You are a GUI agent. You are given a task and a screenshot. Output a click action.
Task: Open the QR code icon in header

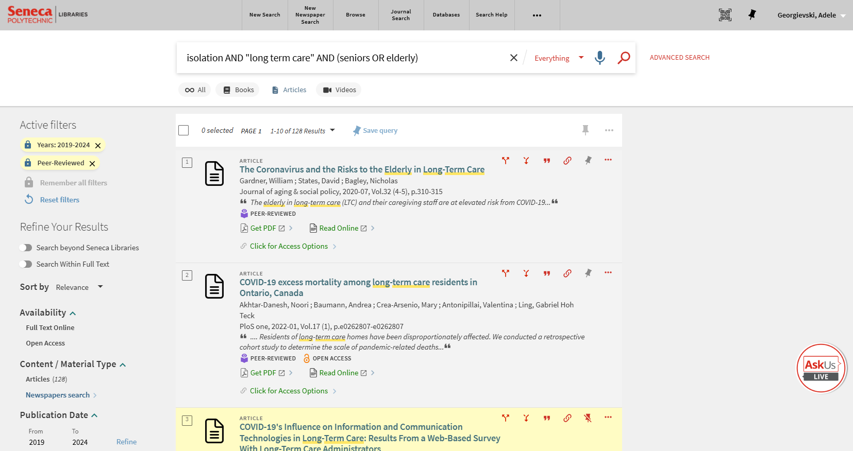click(725, 15)
